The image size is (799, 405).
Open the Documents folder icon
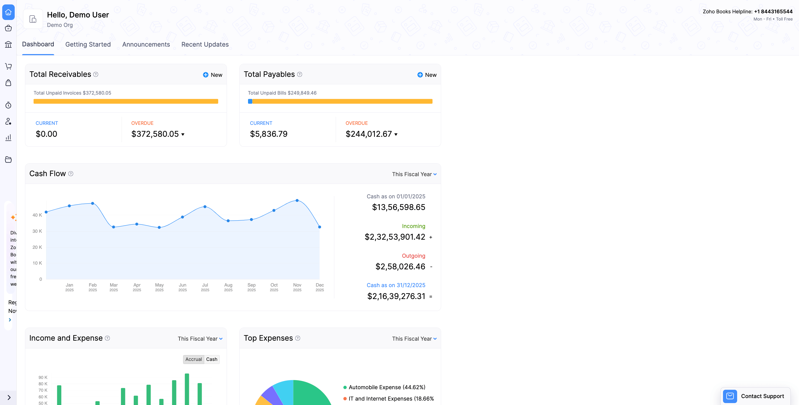8,160
